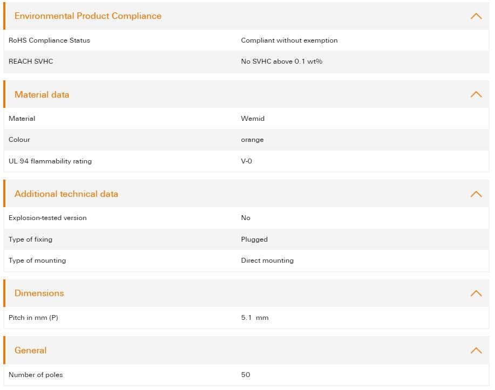Click the RoHS Compliance Status label
Viewport: 495px width, 390px height.
coord(49,40)
